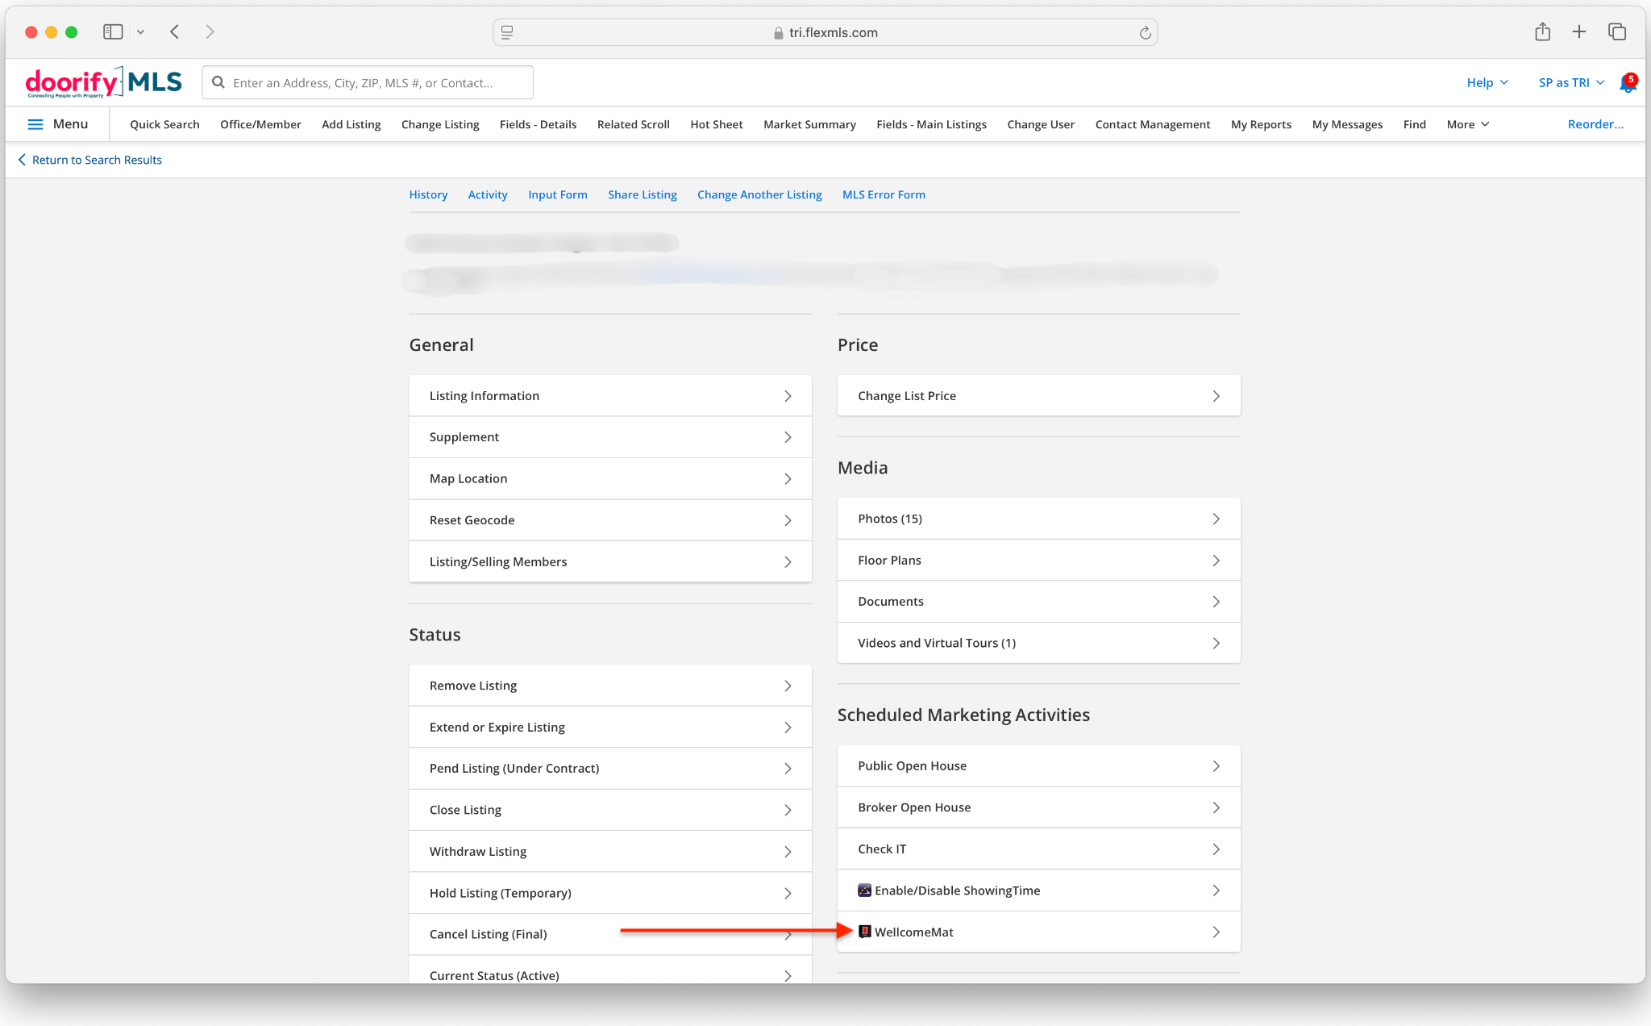Click the Reorder... link
1651x1026 pixels.
pos(1595,124)
